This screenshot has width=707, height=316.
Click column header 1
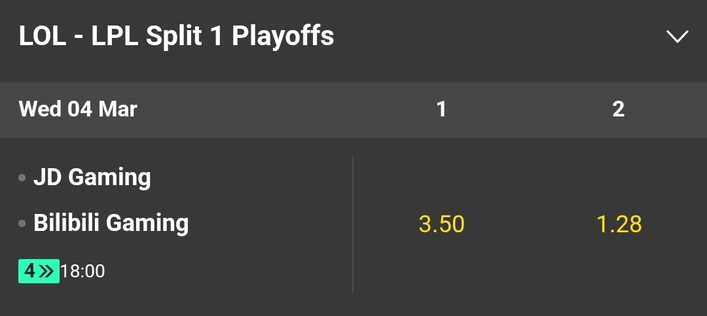click(x=441, y=109)
